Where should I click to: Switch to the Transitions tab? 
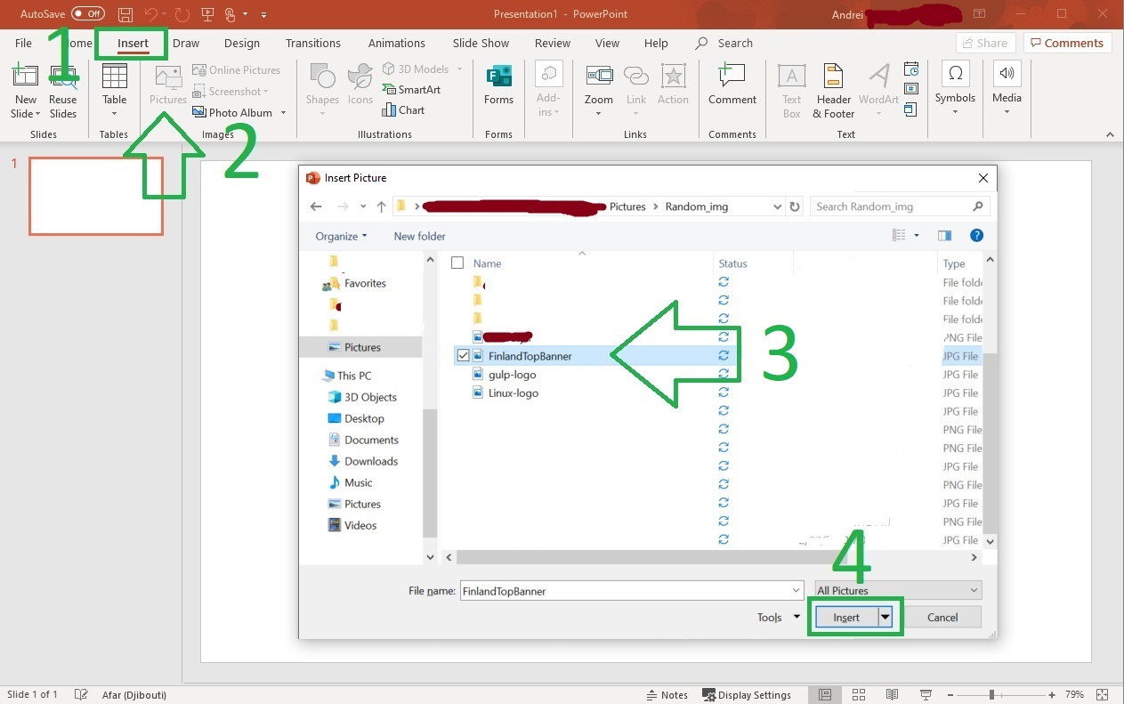pos(313,43)
